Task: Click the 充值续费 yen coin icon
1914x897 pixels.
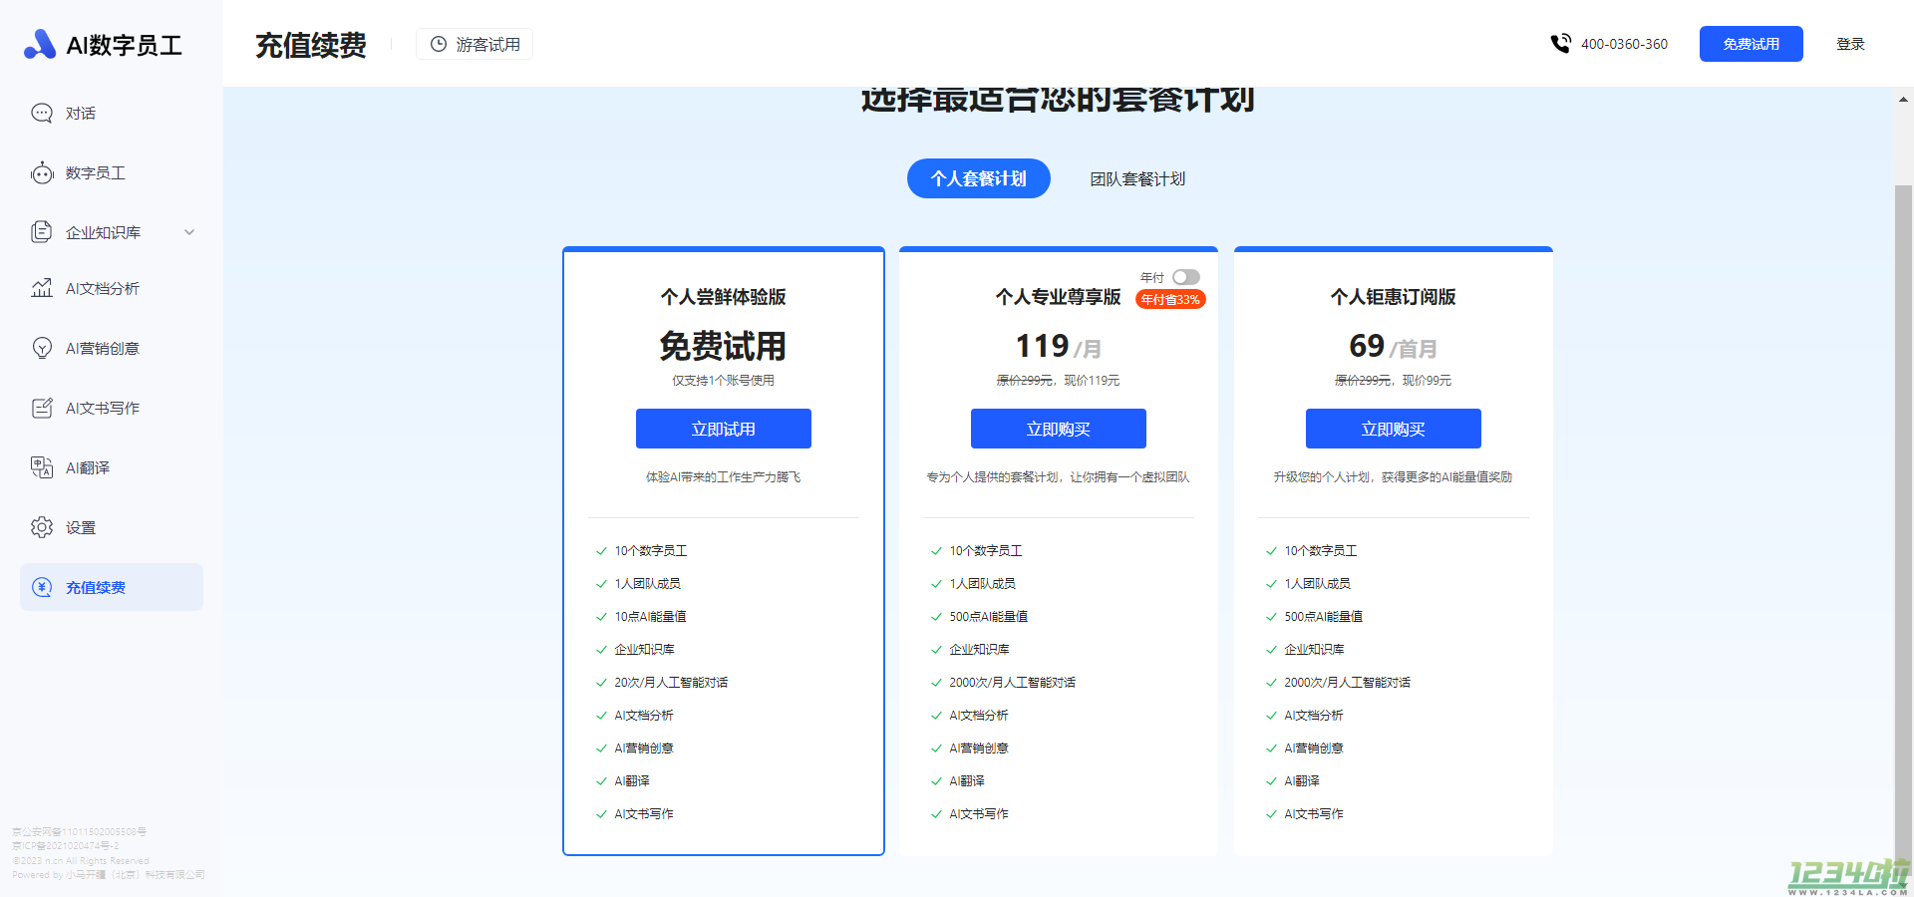Action: pos(42,587)
